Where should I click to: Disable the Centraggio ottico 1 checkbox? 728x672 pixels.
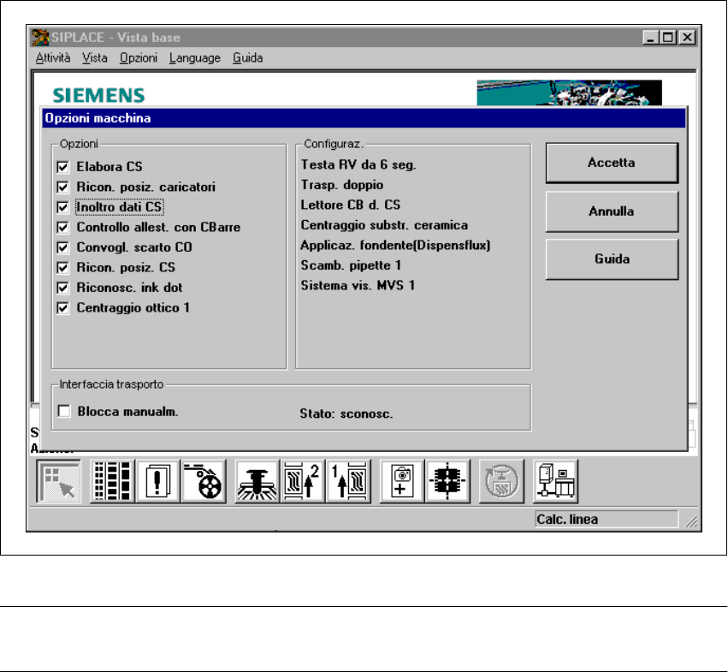coord(62,308)
